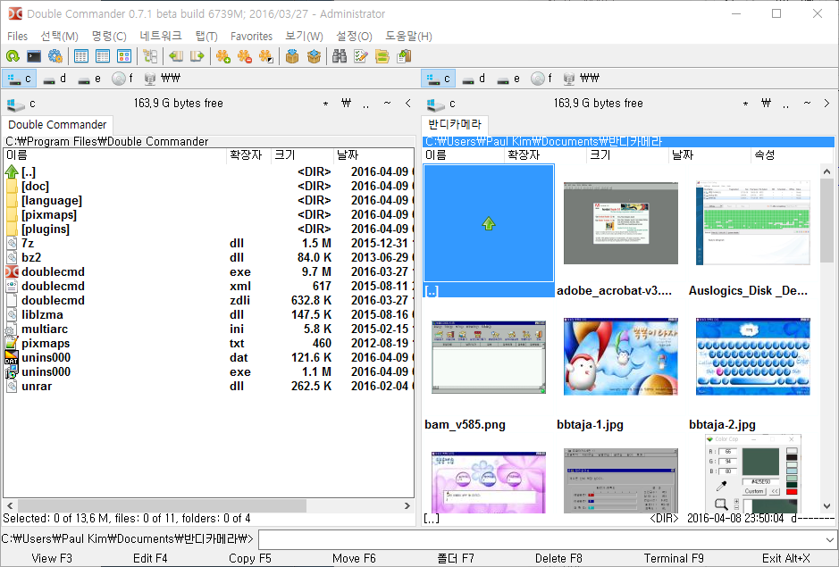Click the pack files box icon

point(292,56)
